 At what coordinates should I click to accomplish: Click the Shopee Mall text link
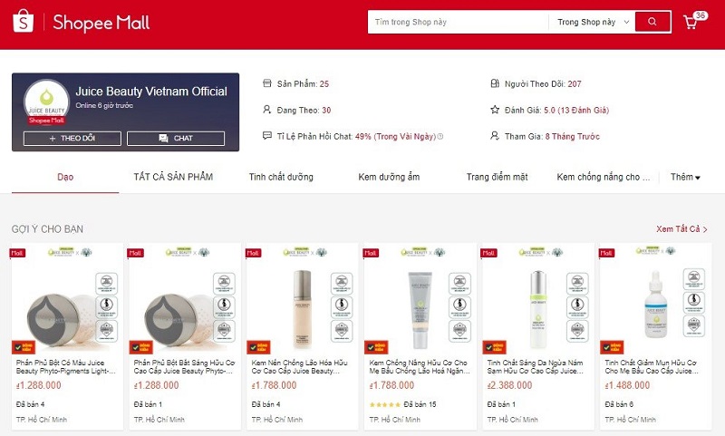click(x=101, y=23)
